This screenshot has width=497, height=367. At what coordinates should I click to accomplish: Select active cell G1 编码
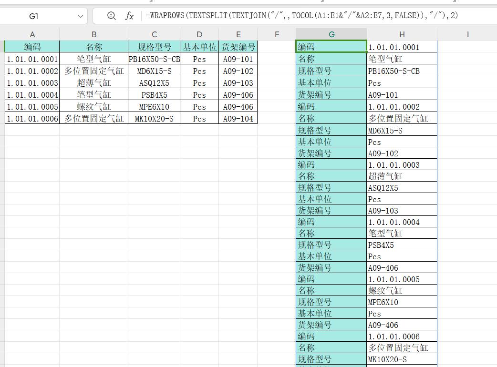click(x=331, y=47)
